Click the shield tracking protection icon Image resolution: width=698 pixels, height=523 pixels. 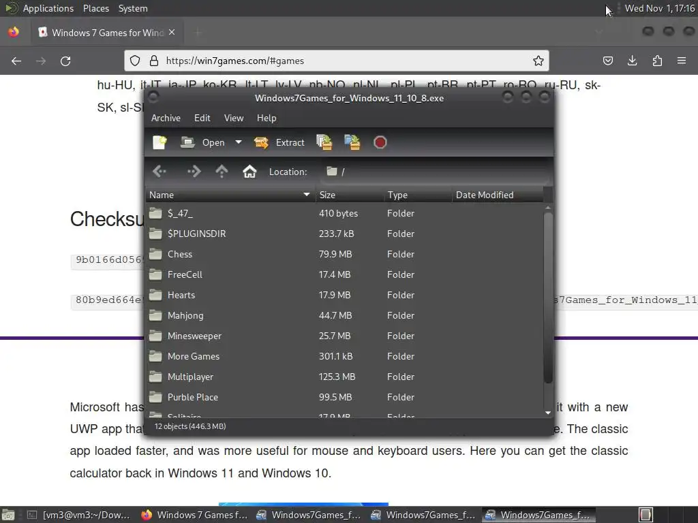[x=135, y=61]
